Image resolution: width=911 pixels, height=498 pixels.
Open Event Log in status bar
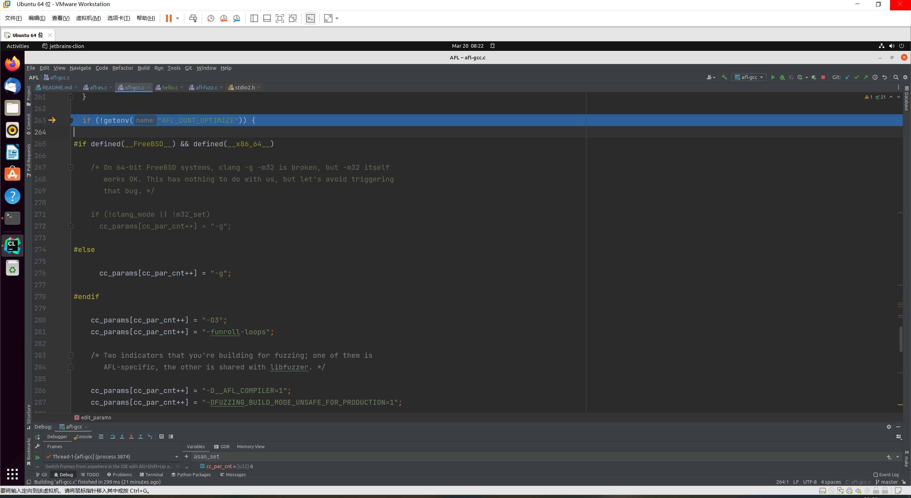(886, 475)
